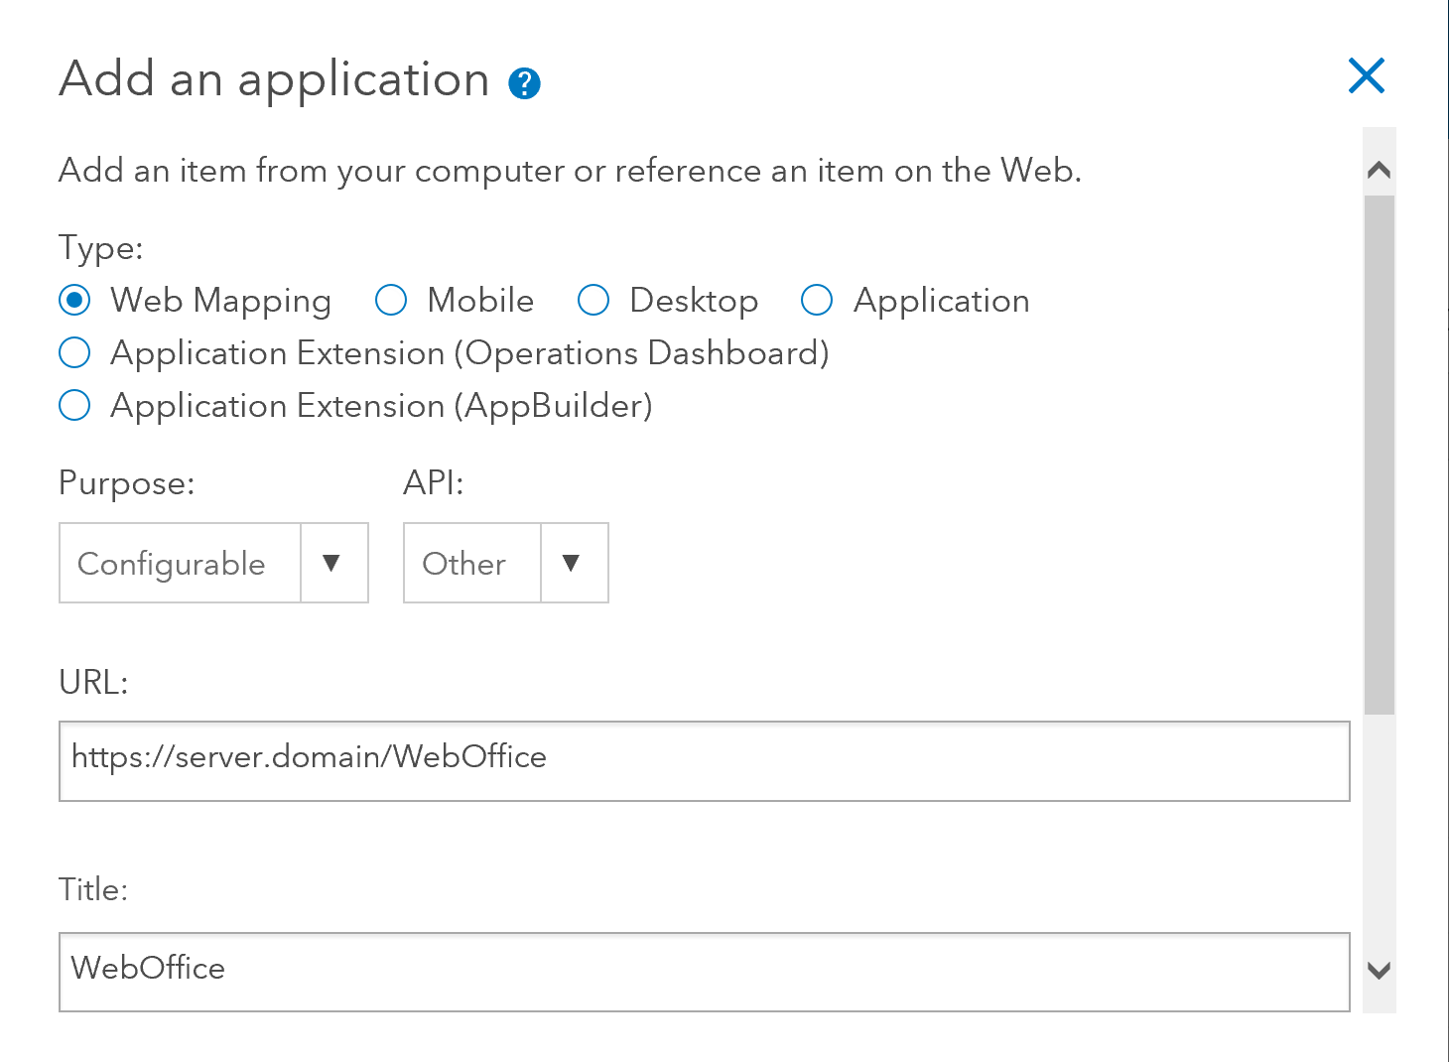Close the Add an application dialog
The height and width of the screenshot is (1062, 1449).
pos(1367,75)
